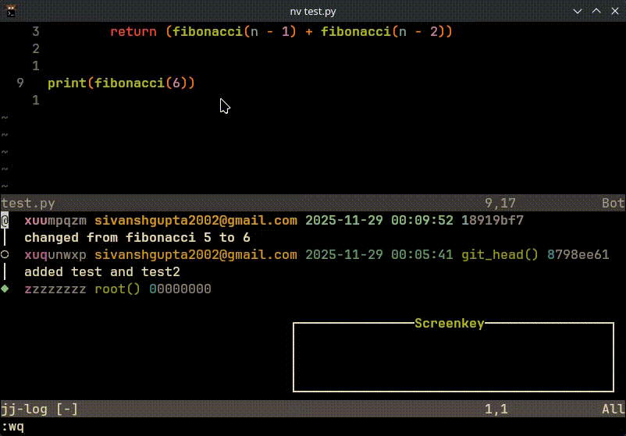The height and width of the screenshot is (436, 626).
Task: Click the change ID xuumpqzm
Action: (x=55, y=221)
